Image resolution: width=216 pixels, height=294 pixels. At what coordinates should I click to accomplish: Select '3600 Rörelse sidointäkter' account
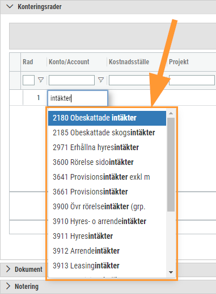pyautogui.click(x=107, y=162)
